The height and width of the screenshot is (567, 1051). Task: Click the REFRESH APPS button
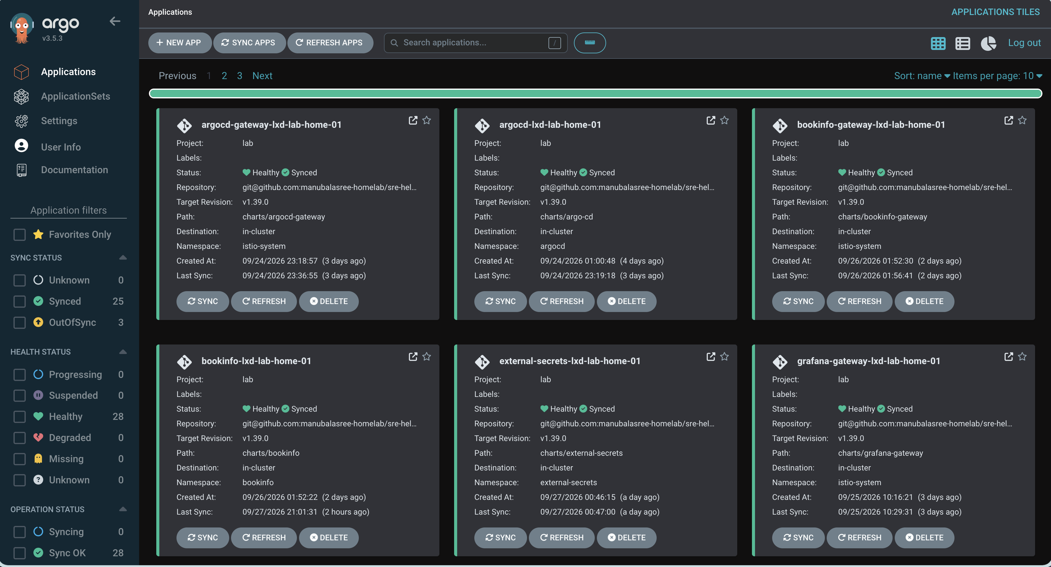point(330,43)
